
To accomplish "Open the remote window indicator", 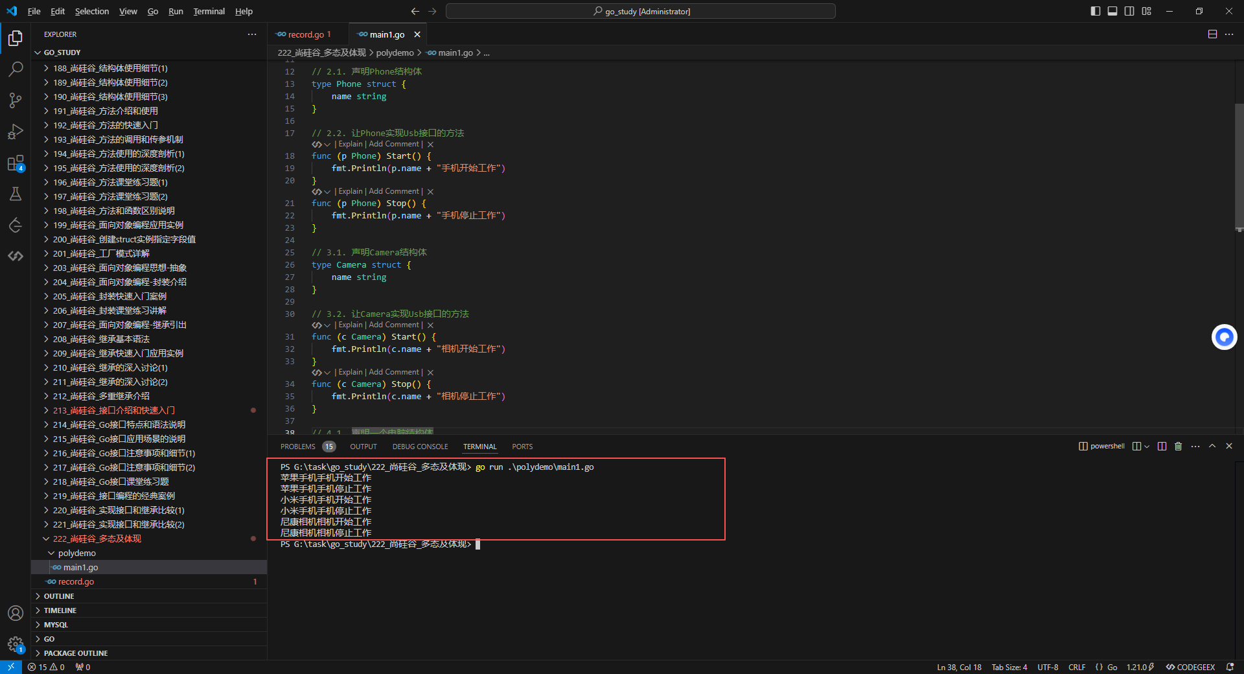I will click(11, 667).
